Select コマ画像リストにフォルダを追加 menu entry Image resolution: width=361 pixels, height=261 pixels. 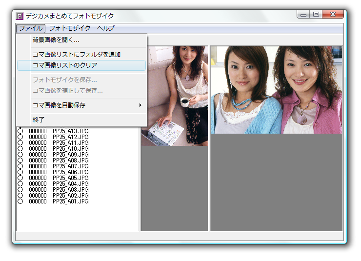coord(76,55)
